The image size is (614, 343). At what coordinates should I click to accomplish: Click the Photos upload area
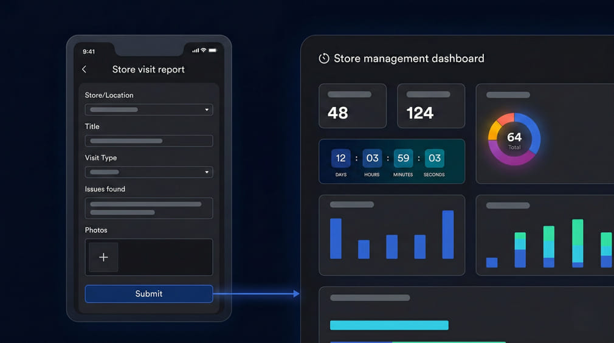point(164,257)
